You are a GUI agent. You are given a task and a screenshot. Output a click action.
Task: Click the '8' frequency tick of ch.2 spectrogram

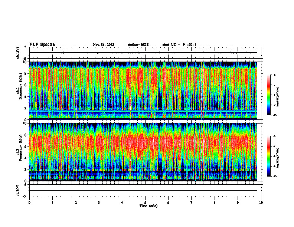click(26, 135)
